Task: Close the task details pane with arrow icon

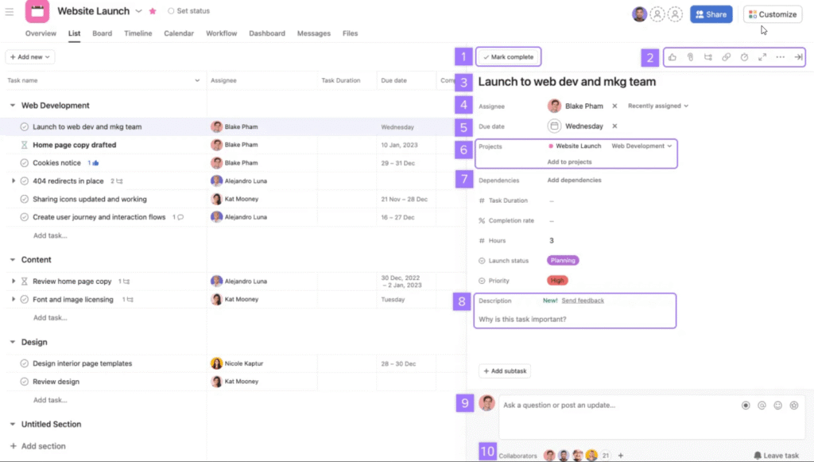Action: coord(798,57)
